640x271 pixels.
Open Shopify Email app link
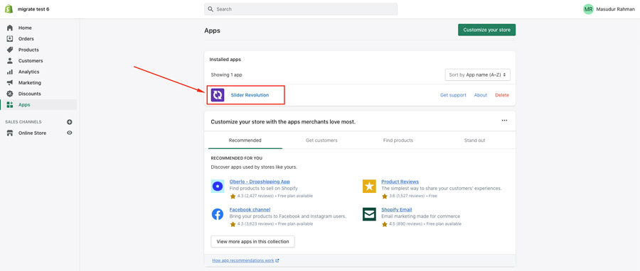[396, 209]
